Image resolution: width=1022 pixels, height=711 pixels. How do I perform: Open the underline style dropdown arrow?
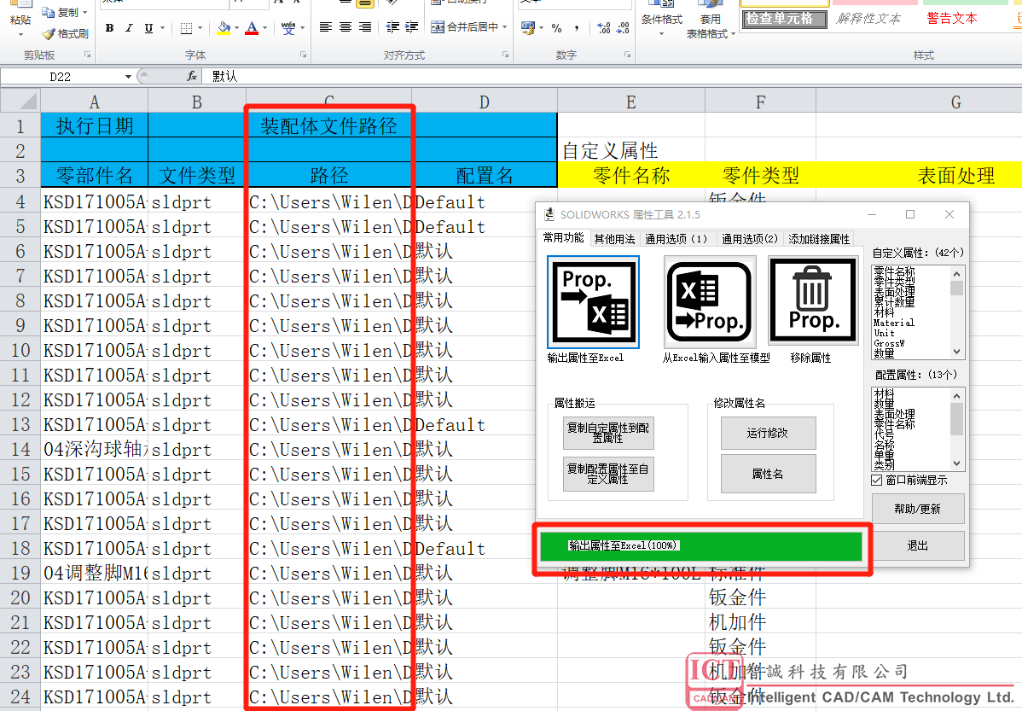click(x=162, y=28)
